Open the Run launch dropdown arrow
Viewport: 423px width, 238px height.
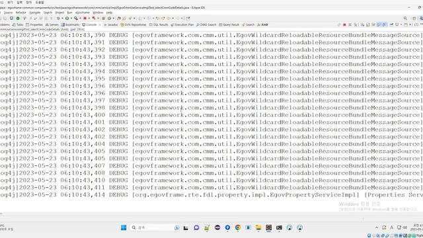click(x=71, y=19)
